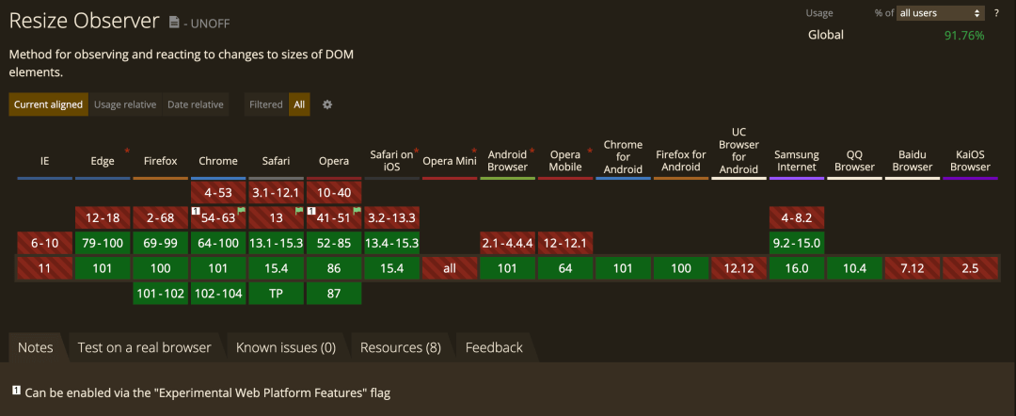Click the QQ Browser 10.4 cell
1016x416 pixels.
click(854, 268)
